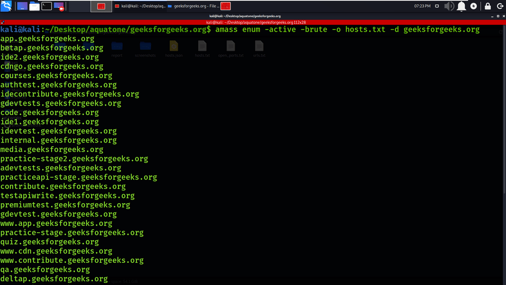506x285 pixels.
Task: Switch to the kali@kali terminal taskbar entry
Action: pyautogui.click(x=140, y=6)
